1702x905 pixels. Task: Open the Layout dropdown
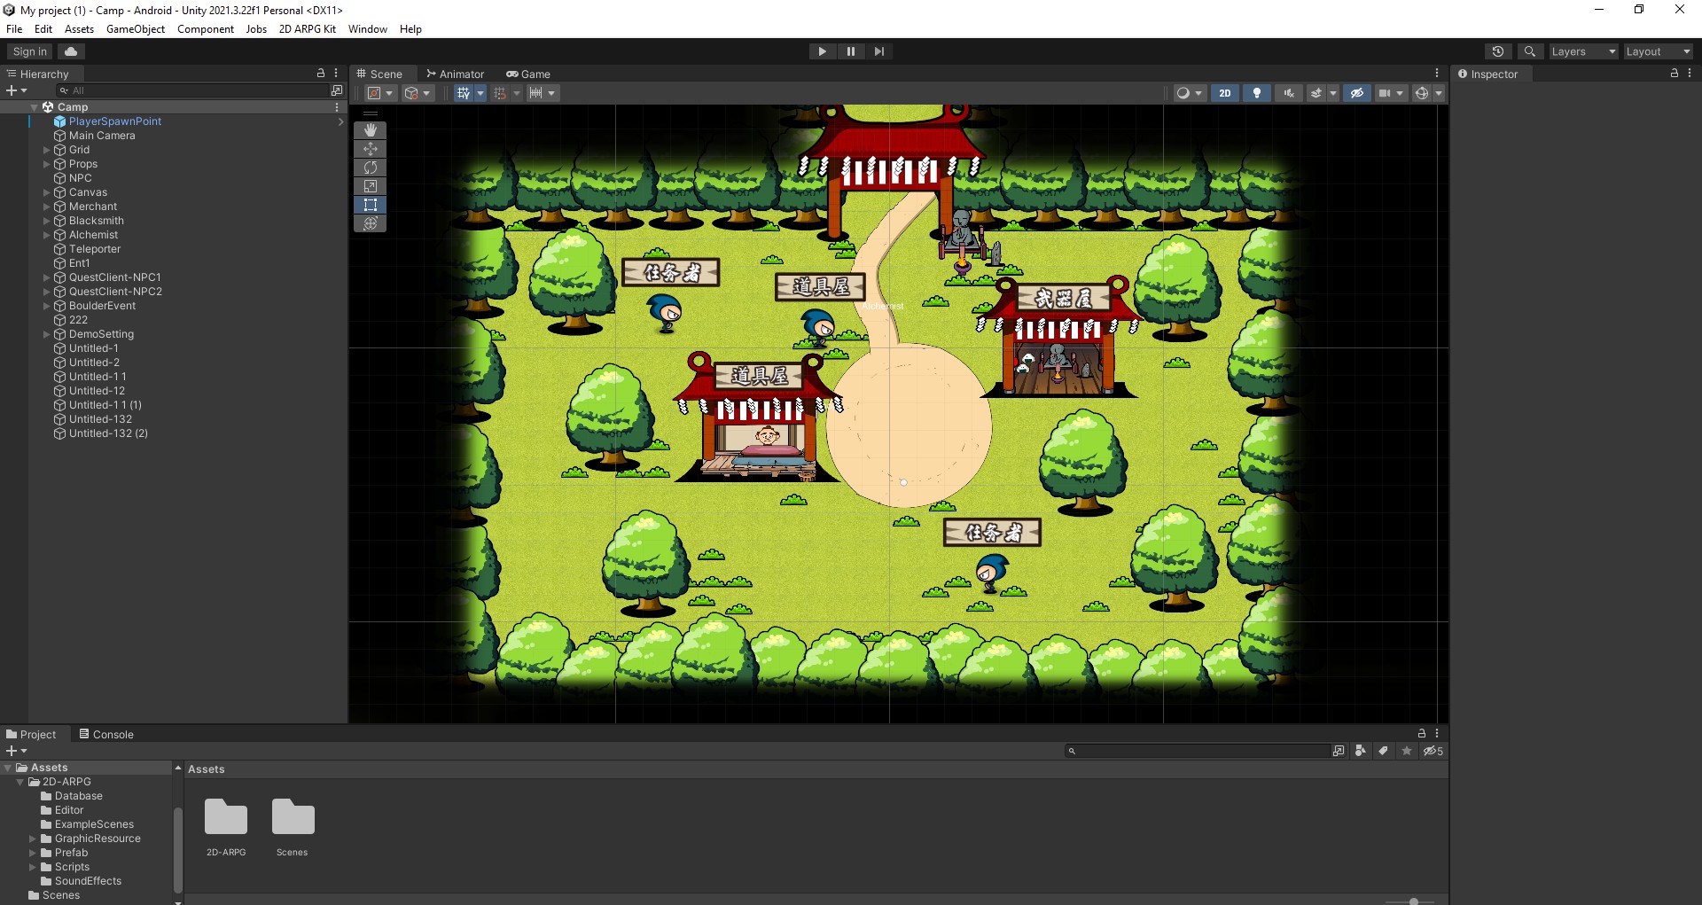(x=1658, y=51)
